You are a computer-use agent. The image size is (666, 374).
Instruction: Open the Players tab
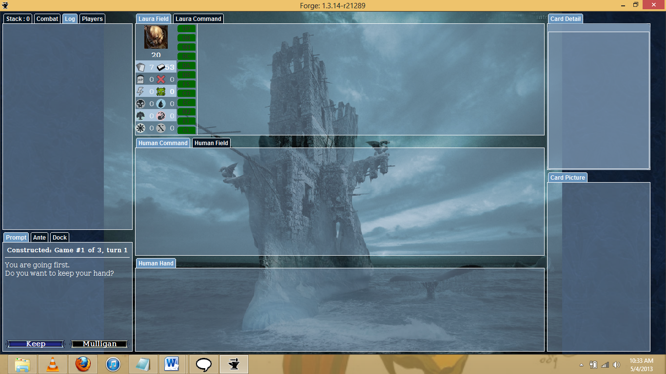[x=92, y=19]
